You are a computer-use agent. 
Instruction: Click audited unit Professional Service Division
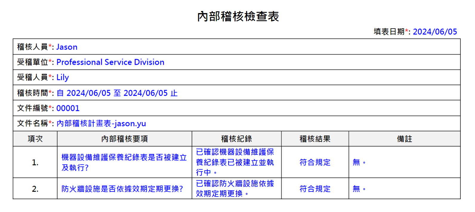point(110,62)
